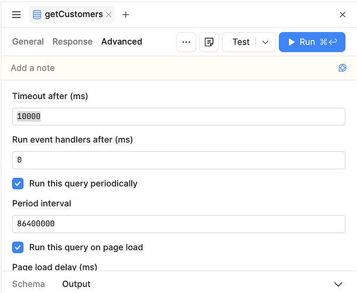The height and width of the screenshot is (293, 357).
Task: Collapse the Output panel chevron
Action: coord(338,284)
